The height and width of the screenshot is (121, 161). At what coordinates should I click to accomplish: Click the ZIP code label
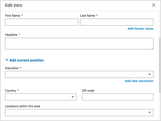88,91
